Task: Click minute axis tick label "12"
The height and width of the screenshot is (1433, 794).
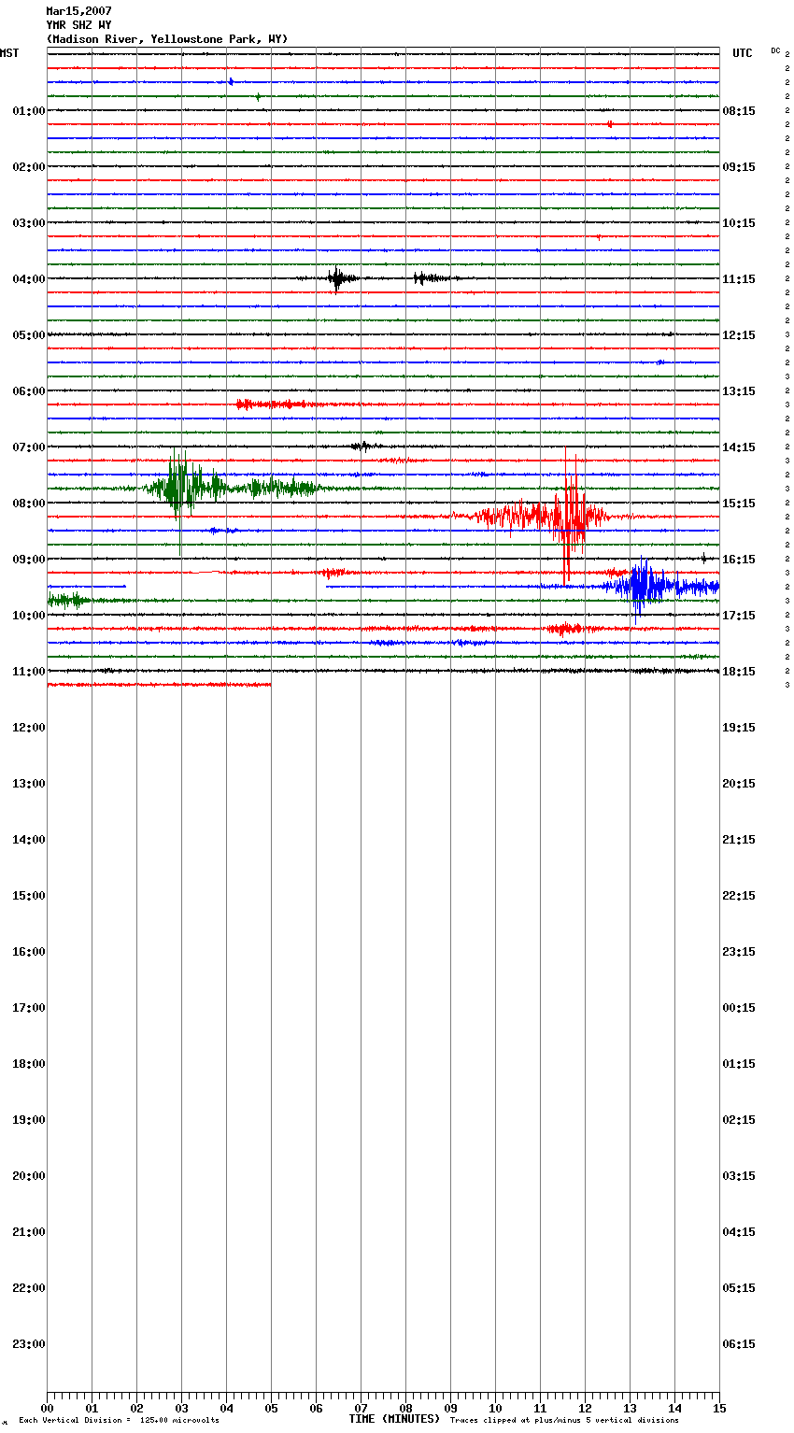Action: pyautogui.click(x=585, y=1409)
